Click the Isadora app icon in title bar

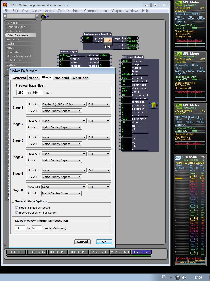click(x=5, y=5)
